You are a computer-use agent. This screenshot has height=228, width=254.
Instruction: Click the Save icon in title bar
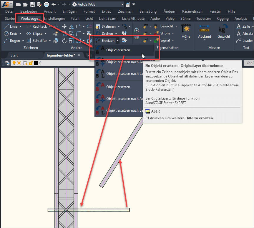32,4
